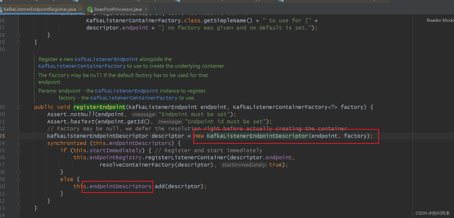
Task: Click the string "Endpoint id must be set"
Action: click(225, 122)
